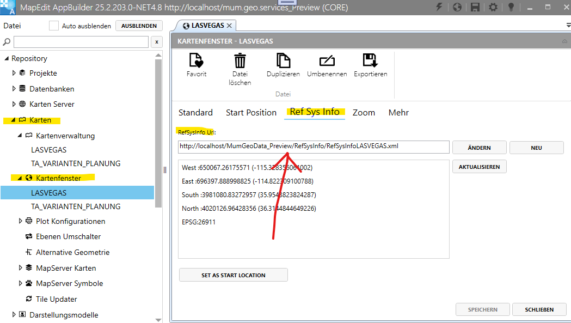
Task: Switch to the Start Position tab
Action: pos(251,113)
